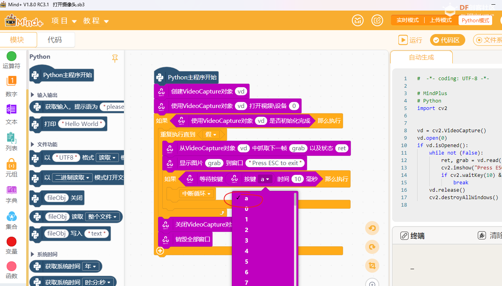Click the 终端 terminal icon
Viewport: 502px width, 286px height.
tap(405, 236)
